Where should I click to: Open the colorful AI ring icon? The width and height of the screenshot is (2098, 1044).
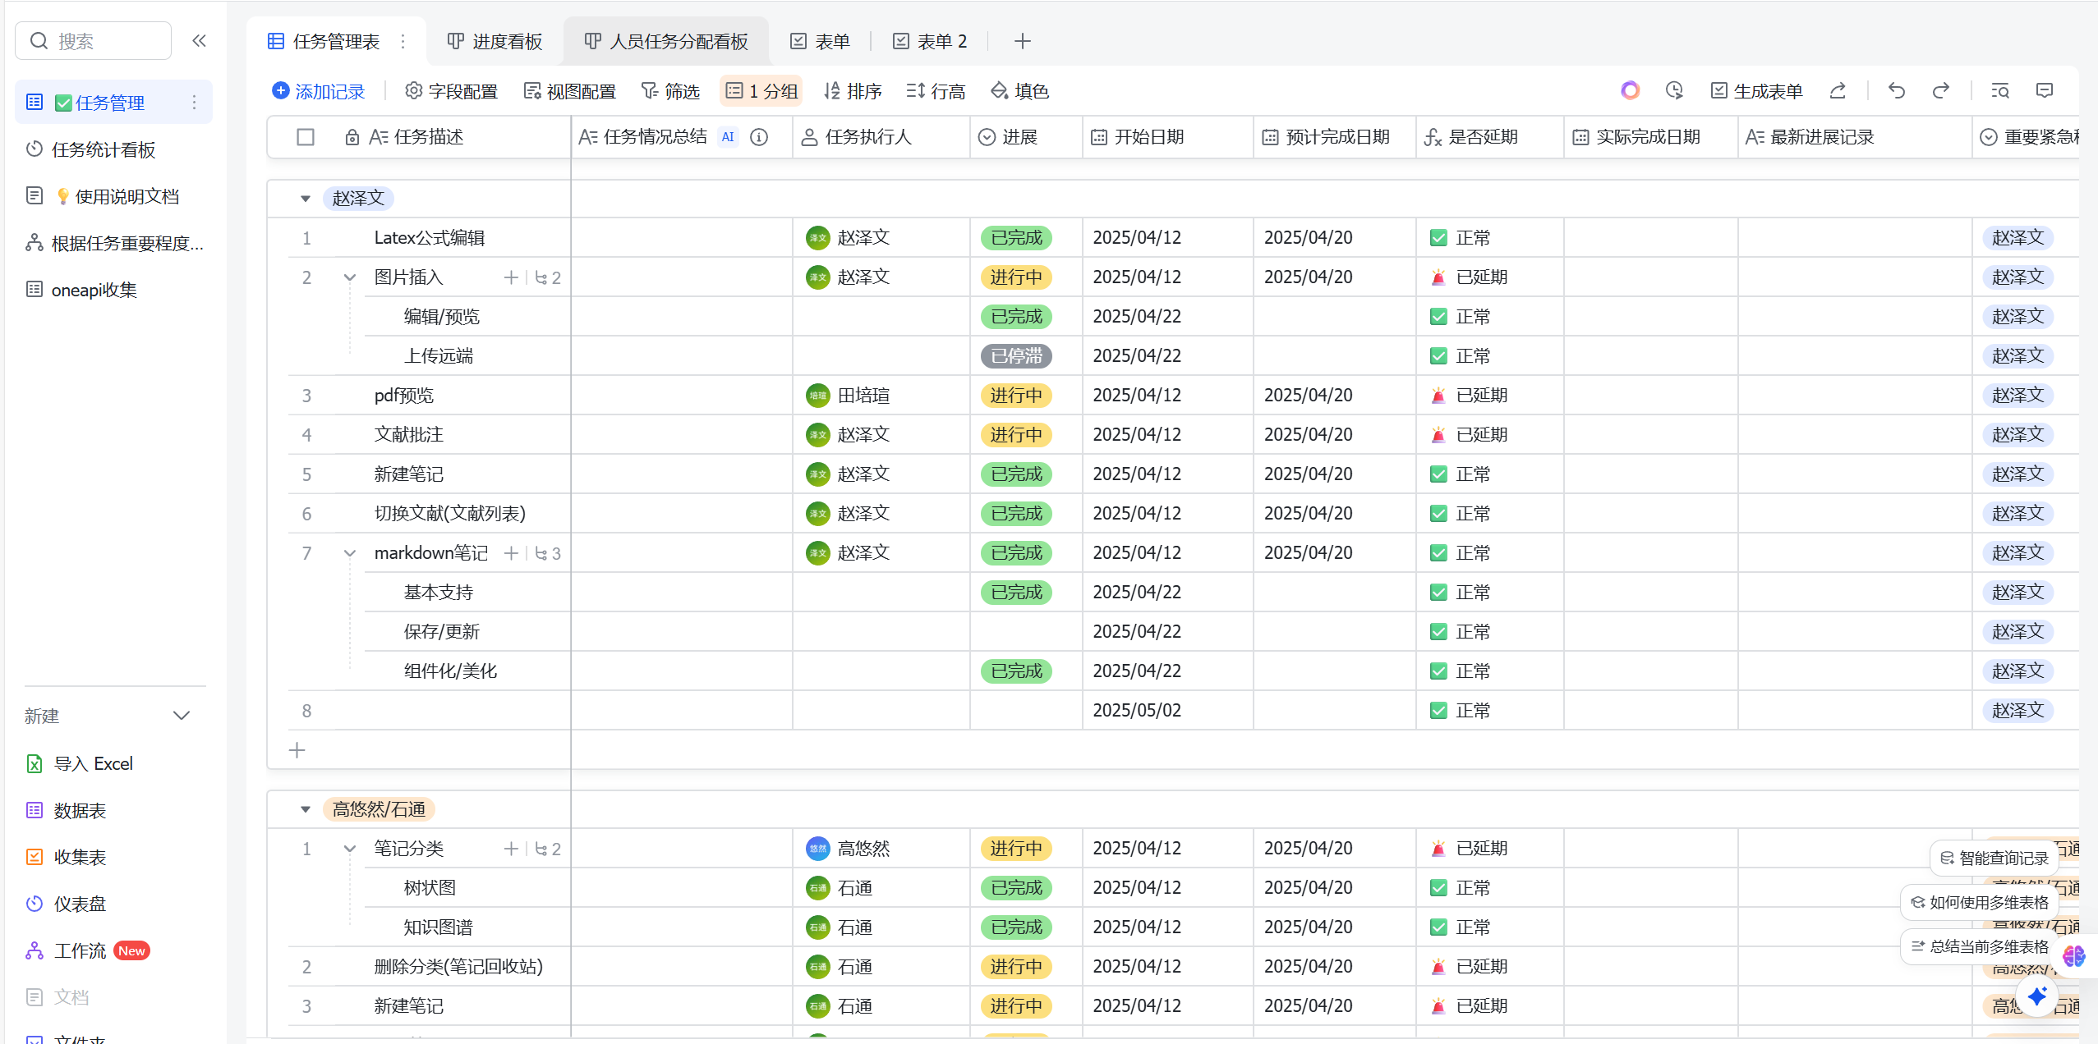click(1630, 91)
